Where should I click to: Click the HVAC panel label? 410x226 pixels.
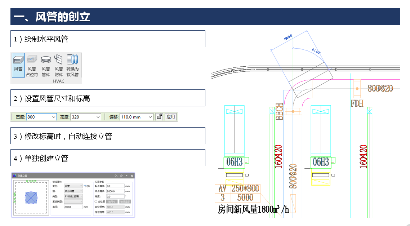[x=59, y=81]
